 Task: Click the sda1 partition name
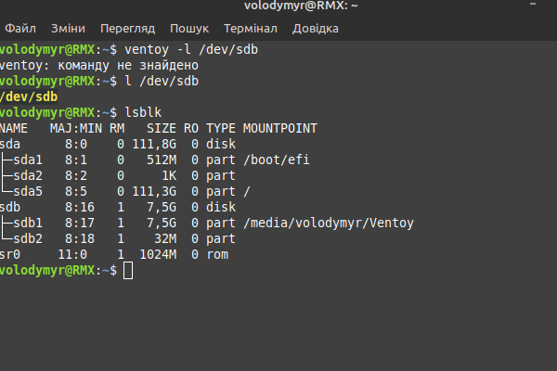[28, 160]
